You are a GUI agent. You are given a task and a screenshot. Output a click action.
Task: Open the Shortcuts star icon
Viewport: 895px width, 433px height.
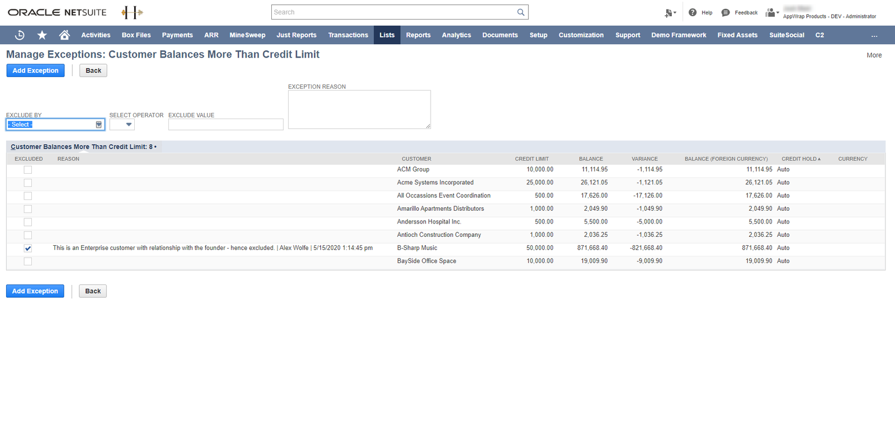[x=42, y=35]
